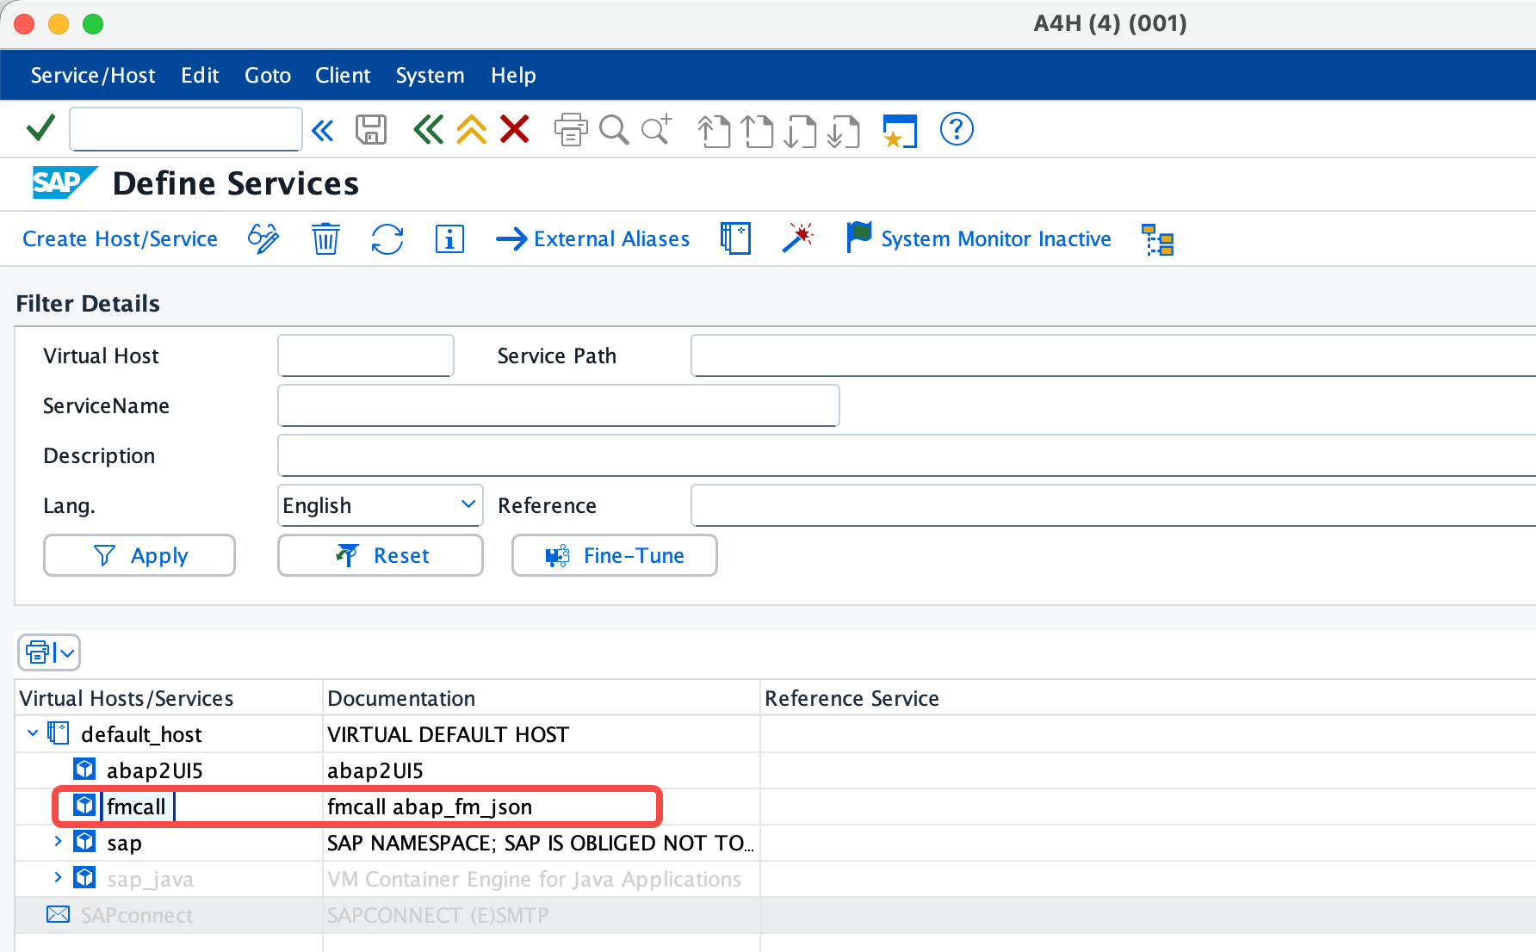The width and height of the screenshot is (1536, 952).
Task: Click the ServiceName input field
Action: click(559, 405)
